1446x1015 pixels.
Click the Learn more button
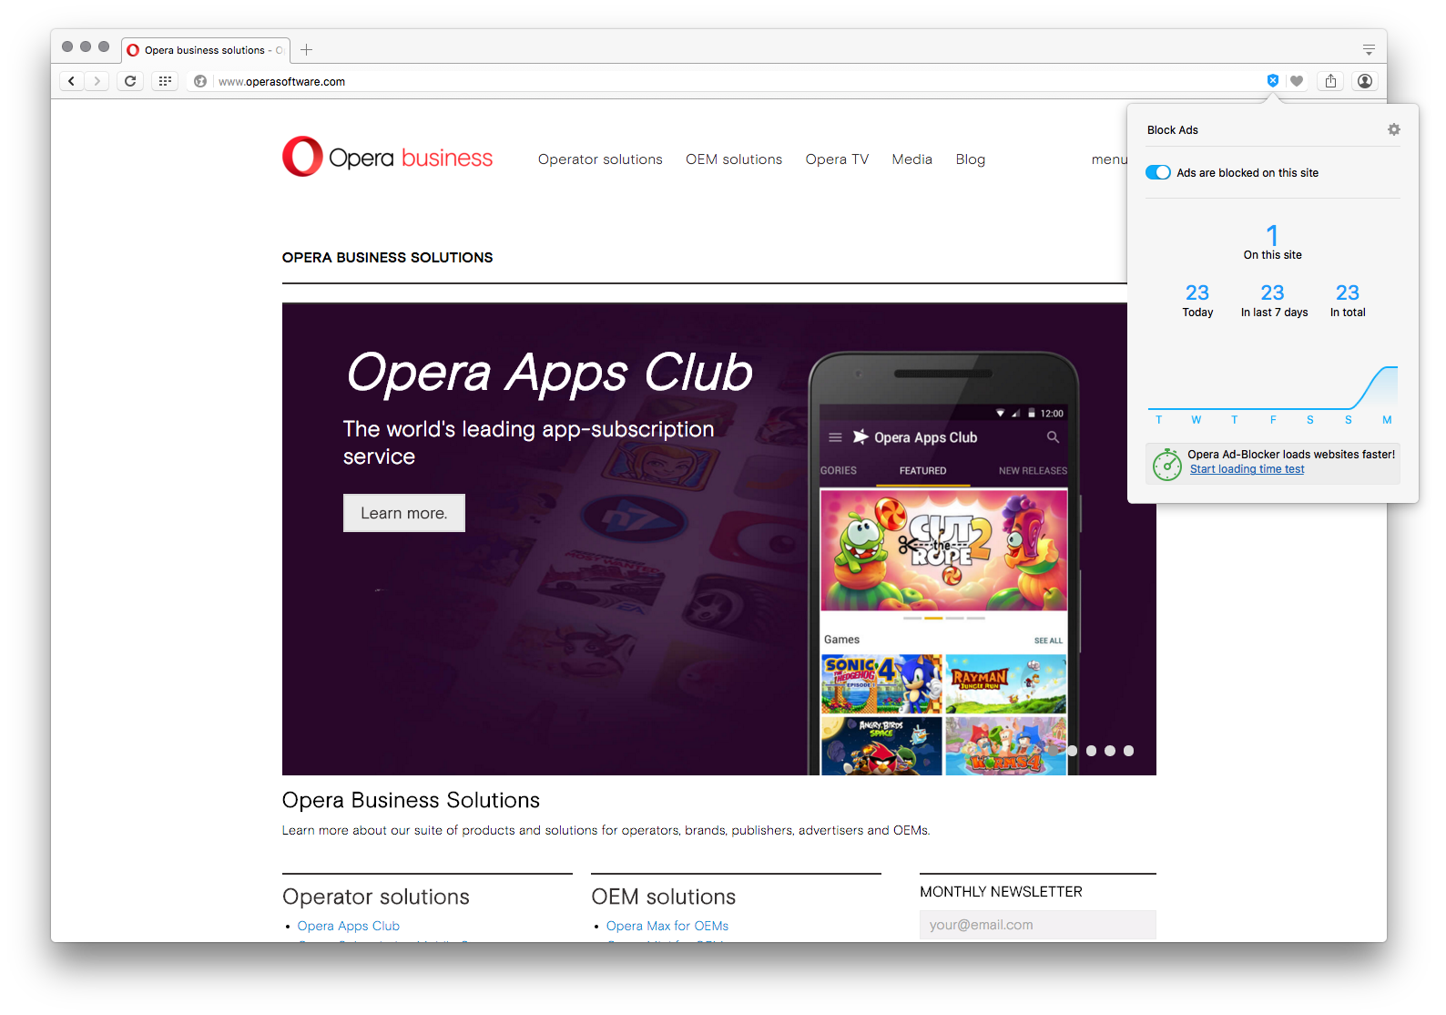click(x=404, y=513)
